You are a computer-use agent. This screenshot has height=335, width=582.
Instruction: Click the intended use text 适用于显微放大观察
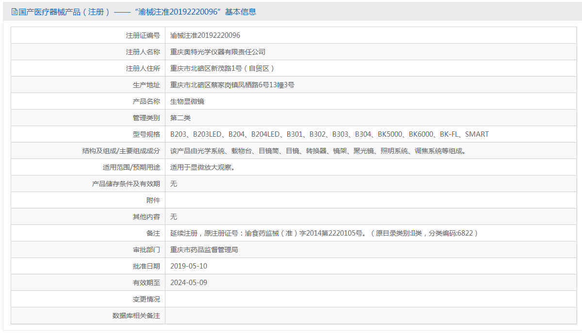coord(203,167)
